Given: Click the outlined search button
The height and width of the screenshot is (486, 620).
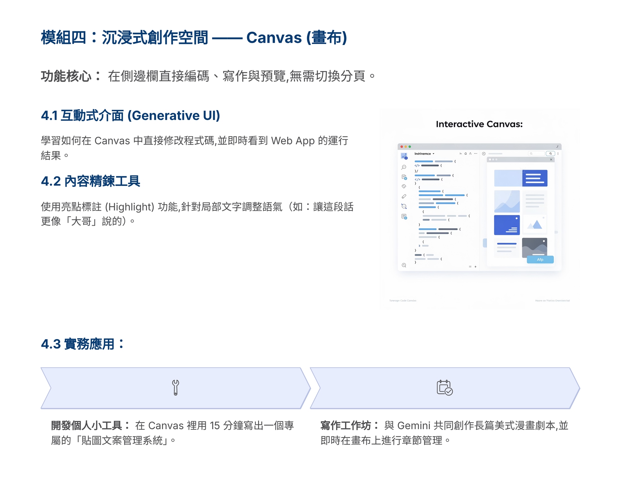Looking at the screenshot, I should (x=550, y=154).
